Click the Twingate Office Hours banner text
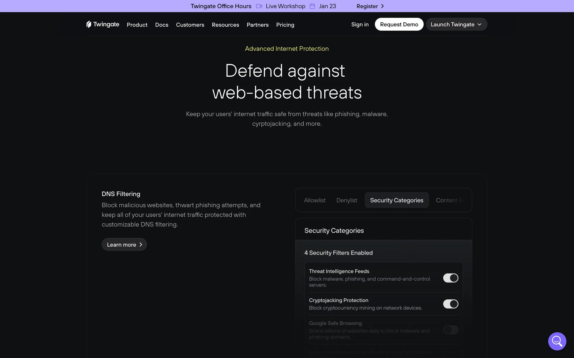574x358 pixels. point(221,6)
